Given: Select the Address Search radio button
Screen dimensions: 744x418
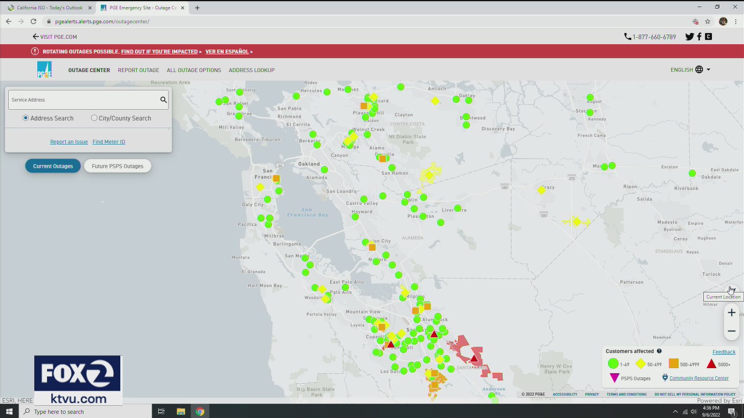Looking at the screenshot, I should 26,118.
